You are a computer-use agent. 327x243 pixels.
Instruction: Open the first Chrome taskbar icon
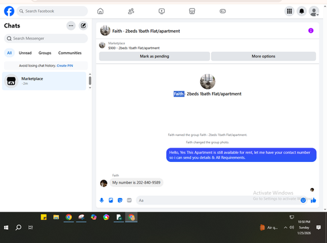click(69, 217)
